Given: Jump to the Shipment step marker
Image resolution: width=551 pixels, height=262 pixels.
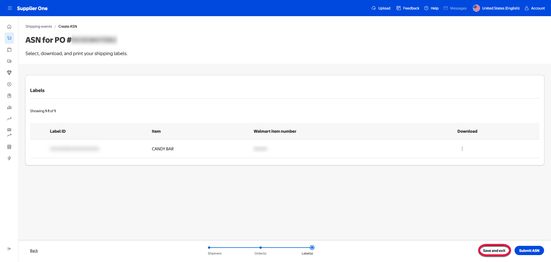Looking at the screenshot, I should [x=209, y=248].
